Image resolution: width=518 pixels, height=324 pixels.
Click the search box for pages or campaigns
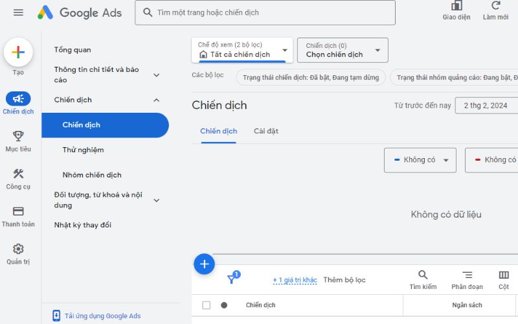pos(265,12)
